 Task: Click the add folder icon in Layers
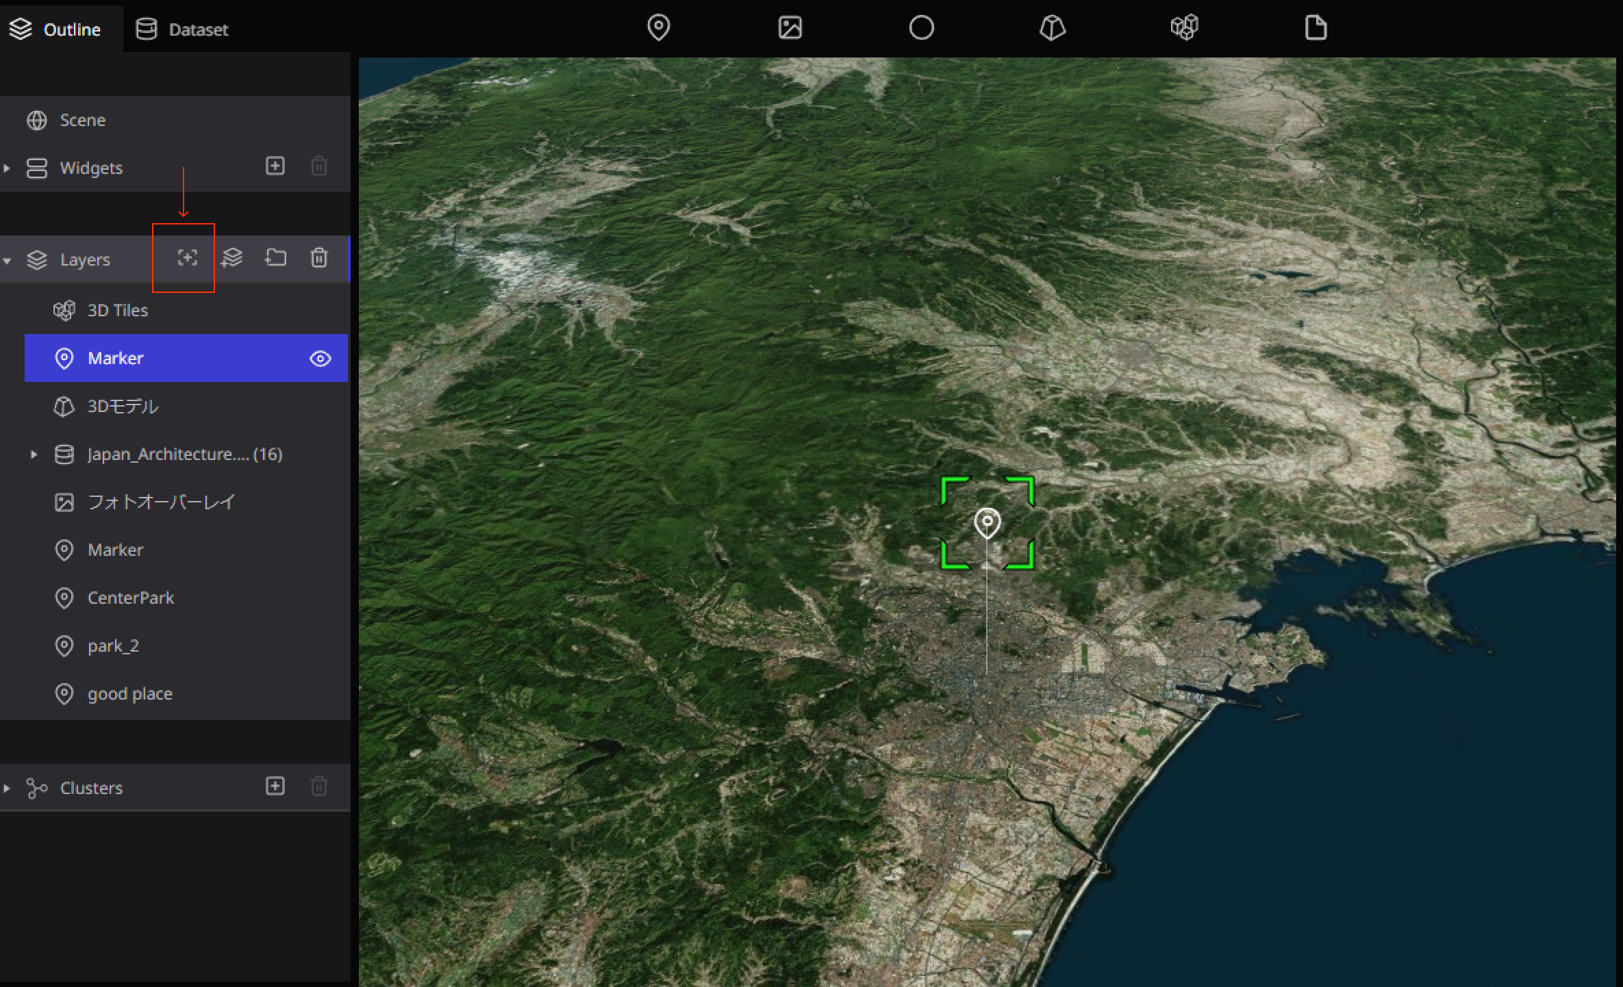click(276, 258)
